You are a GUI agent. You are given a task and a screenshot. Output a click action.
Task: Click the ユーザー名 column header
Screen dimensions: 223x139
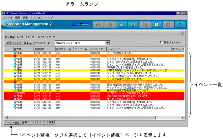[82, 49]
